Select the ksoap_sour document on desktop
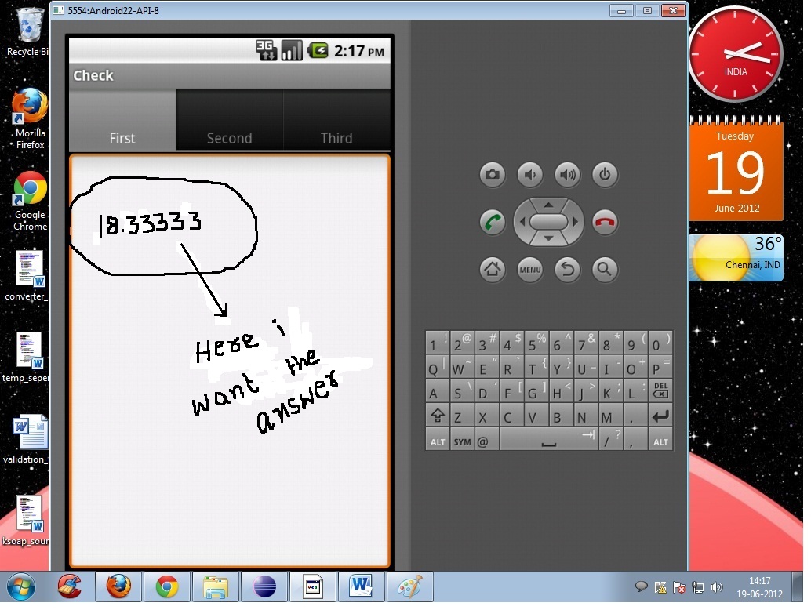The width and height of the screenshot is (811, 610). (27, 521)
